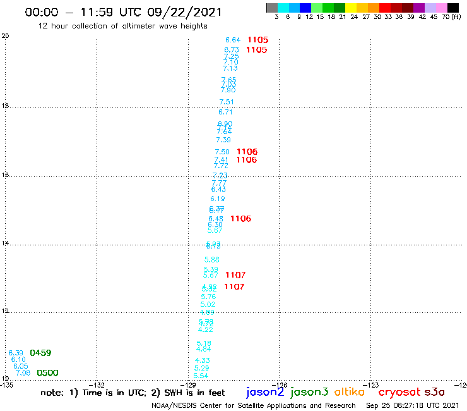
Task: Click the wave height reading 6.19
Action: 218,199
